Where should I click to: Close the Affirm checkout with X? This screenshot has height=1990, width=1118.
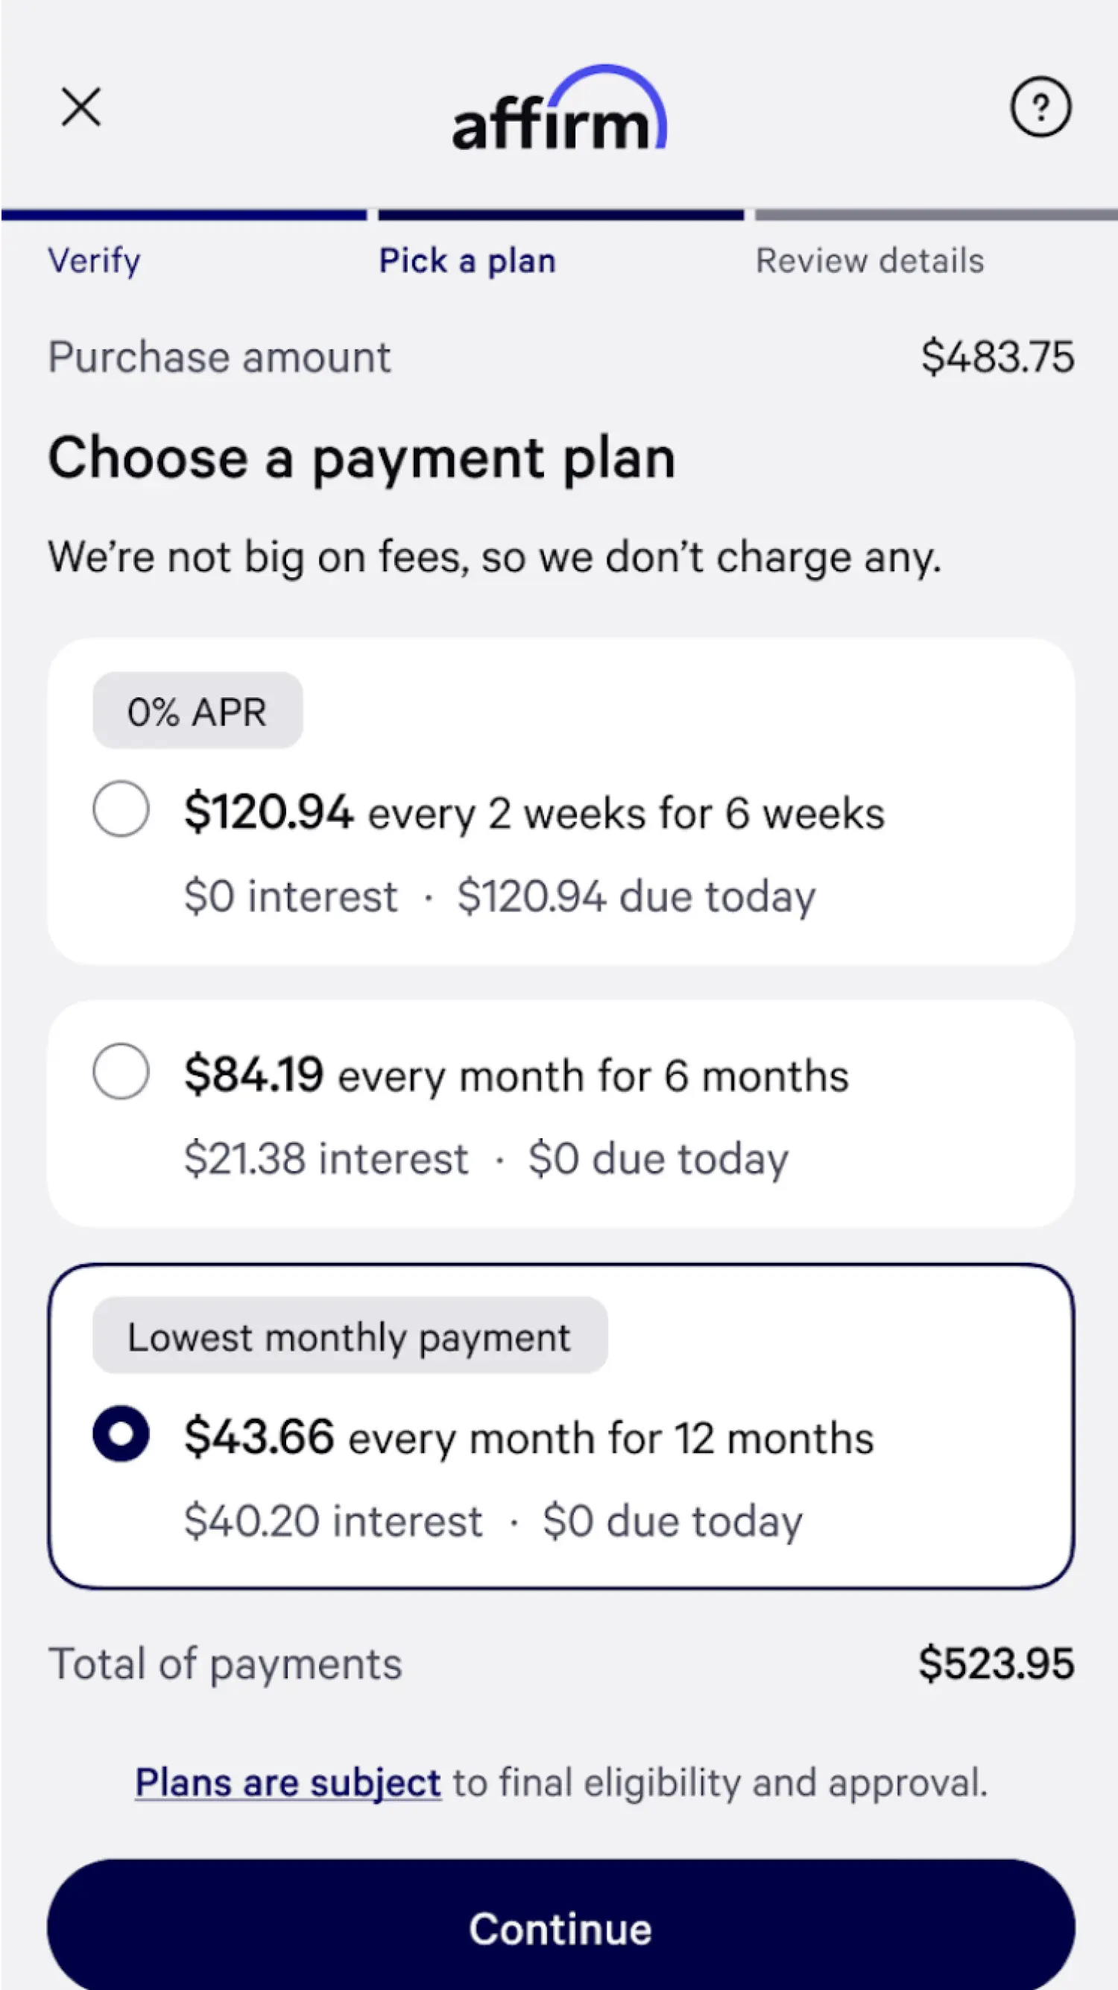tap(81, 107)
